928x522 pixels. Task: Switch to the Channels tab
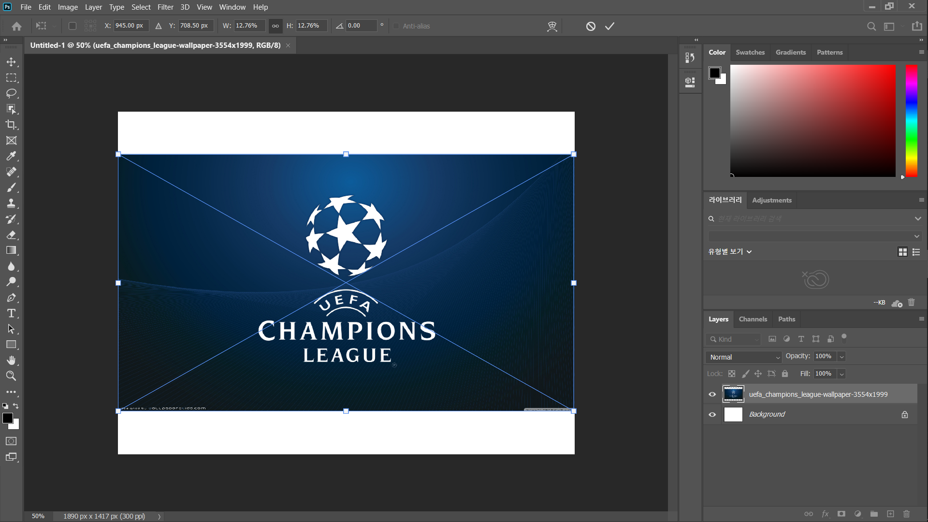point(753,319)
